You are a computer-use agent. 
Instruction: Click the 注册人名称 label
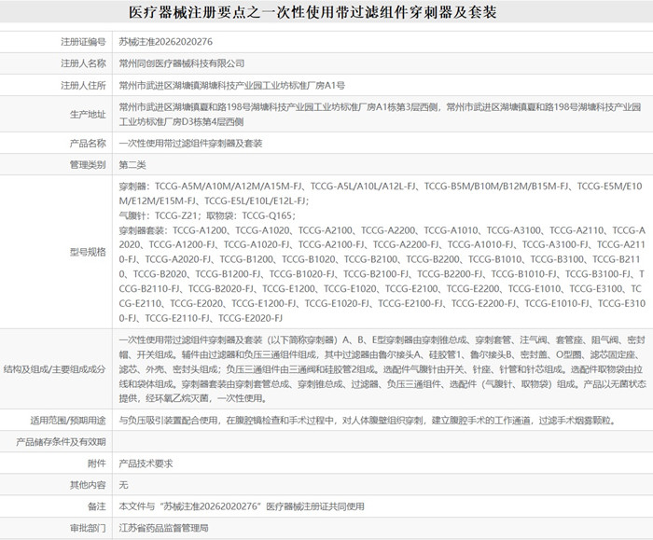(x=83, y=63)
